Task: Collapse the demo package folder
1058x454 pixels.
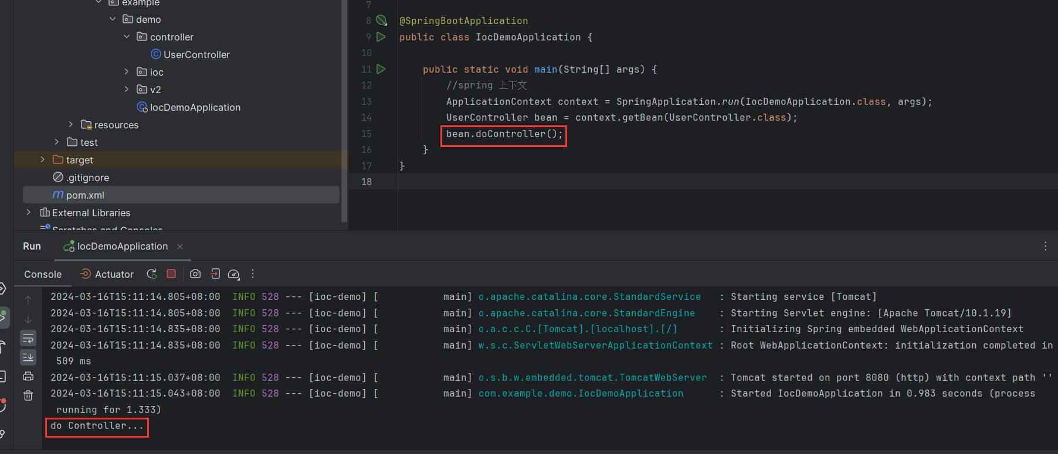Action: (113, 19)
